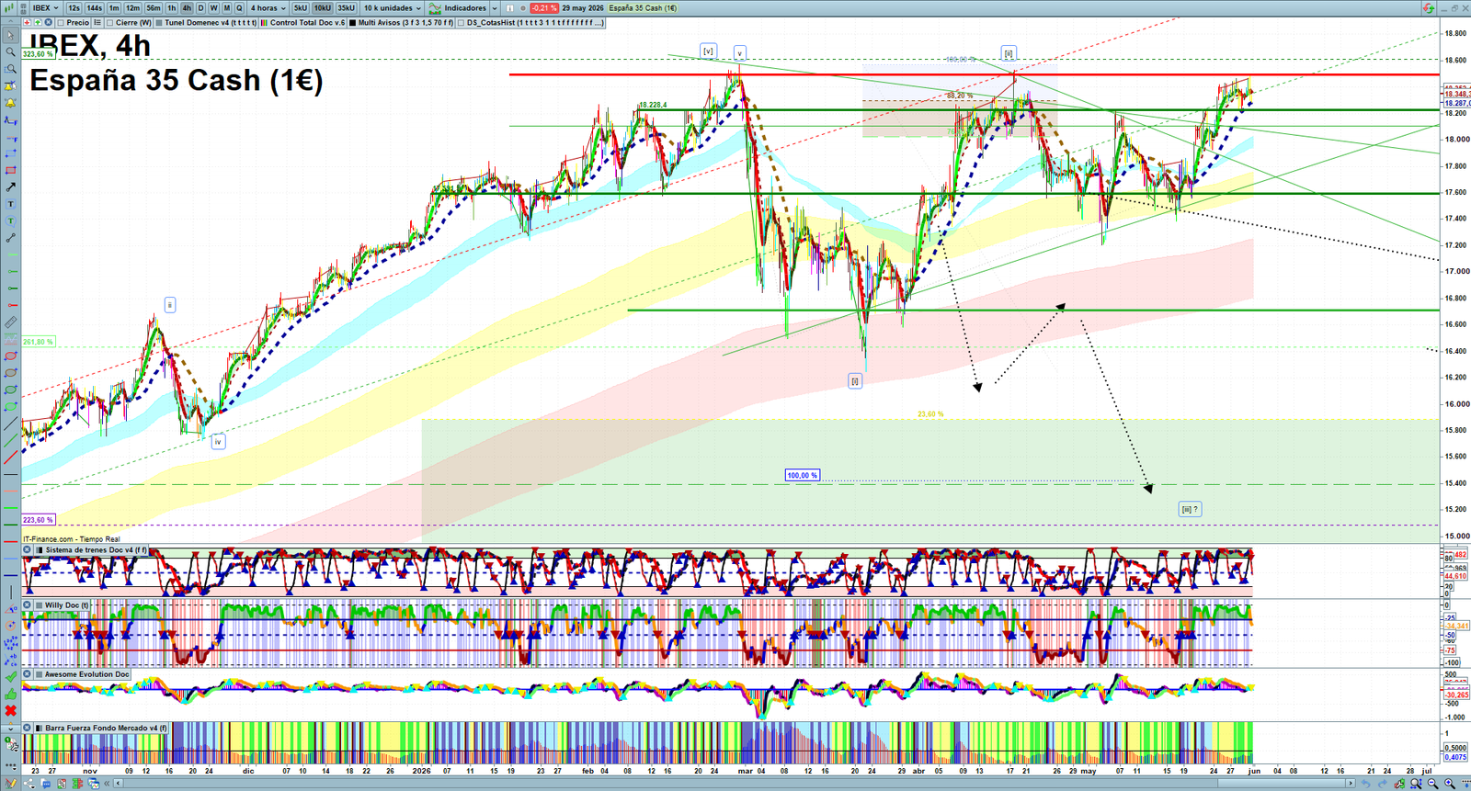Open the IBEX symbol dropdown

pos(46,7)
